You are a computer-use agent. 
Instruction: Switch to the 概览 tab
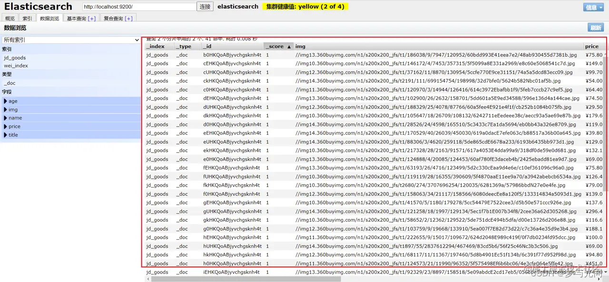coord(10,19)
